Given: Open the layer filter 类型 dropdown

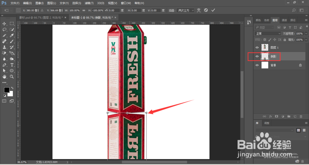Looking at the screenshot, I should click(264, 27).
